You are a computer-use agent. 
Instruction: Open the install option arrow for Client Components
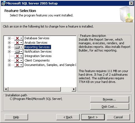[x=21, y=60]
